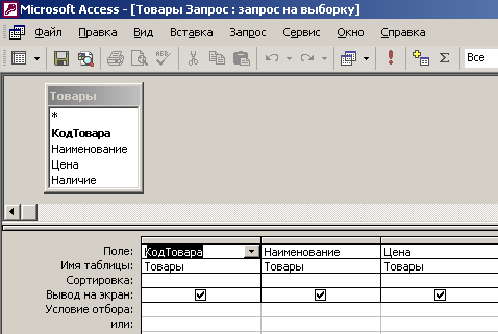Screen dimensions: 498x334
Task: Uncheck Вывод на экран for КодТовара
Action: click(x=201, y=295)
